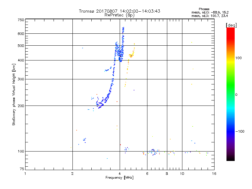Click the y-axis tick label '750'
The width and height of the screenshot is (252, 189).
pyautogui.click(x=21, y=20)
